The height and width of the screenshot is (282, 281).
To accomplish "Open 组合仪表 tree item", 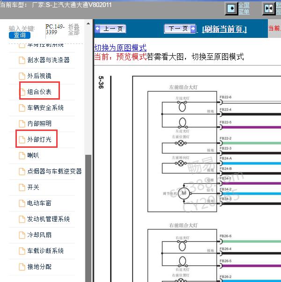I will (x=39, y=92).
